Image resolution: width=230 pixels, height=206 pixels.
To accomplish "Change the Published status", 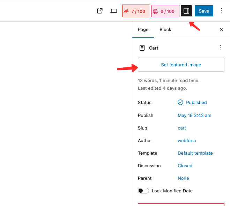I will tap(196, 102).
